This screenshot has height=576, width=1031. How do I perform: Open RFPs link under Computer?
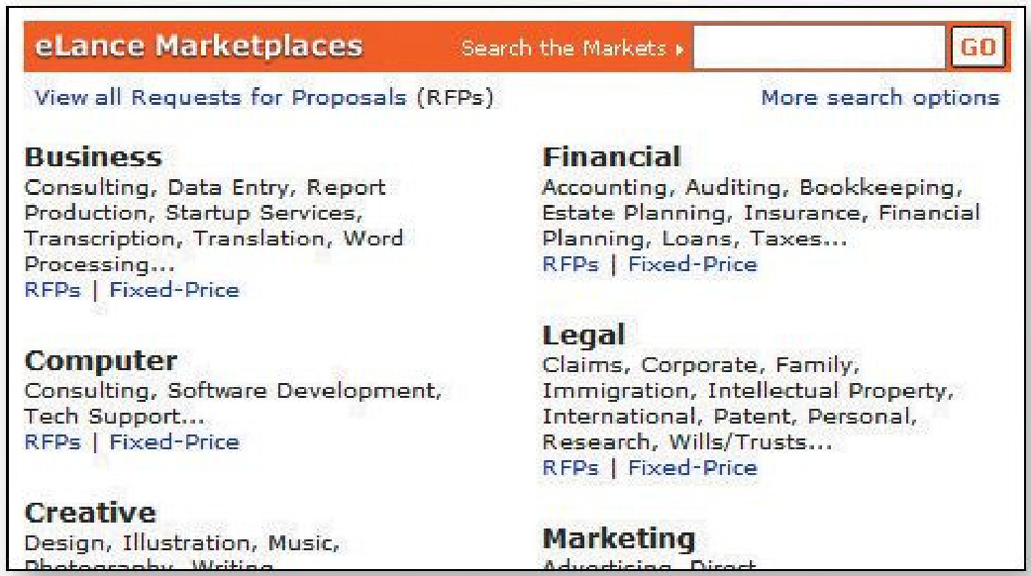(52, 441)
